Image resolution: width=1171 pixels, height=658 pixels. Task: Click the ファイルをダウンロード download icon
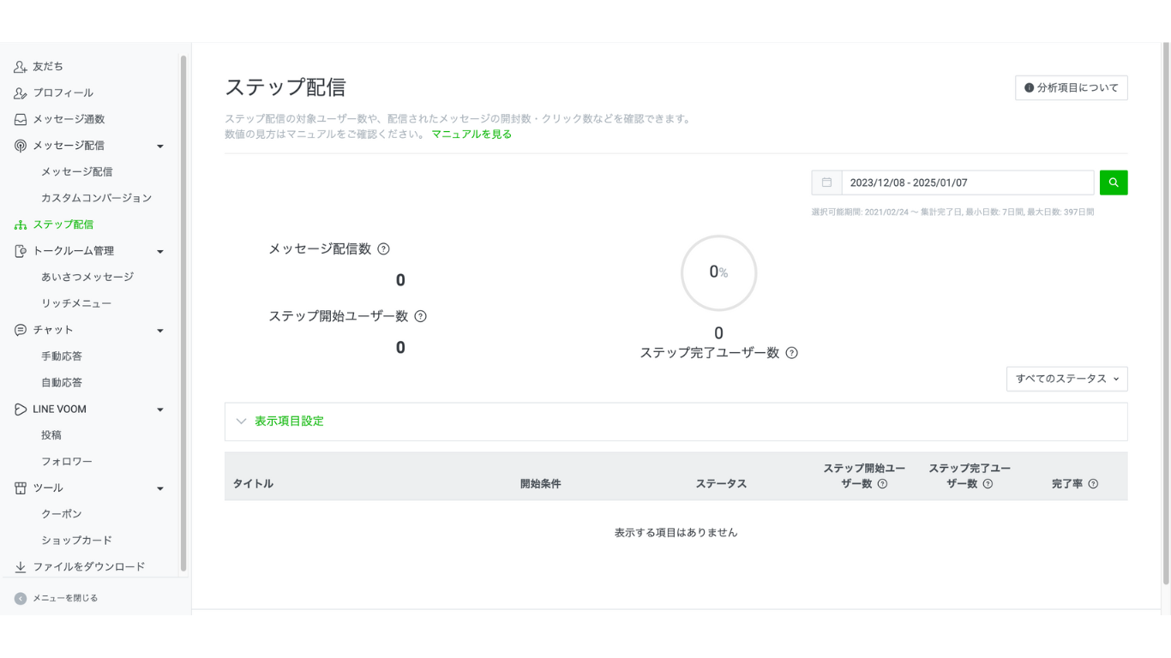21,567
